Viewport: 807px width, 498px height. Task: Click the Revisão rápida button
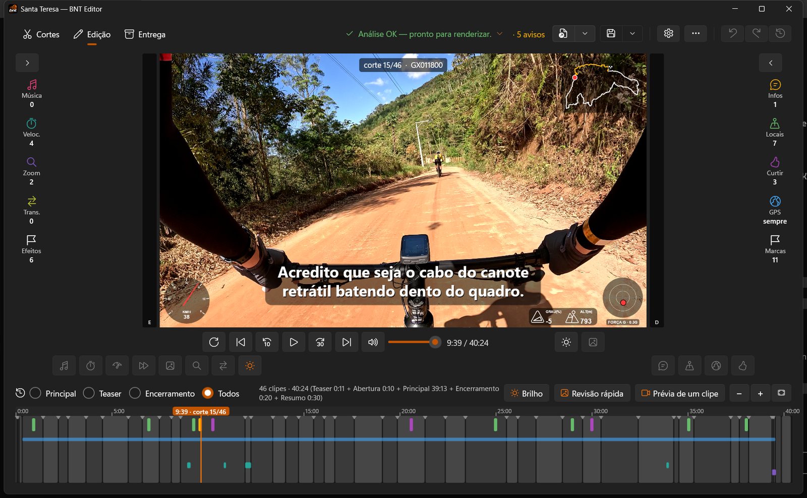click(592, 393)
